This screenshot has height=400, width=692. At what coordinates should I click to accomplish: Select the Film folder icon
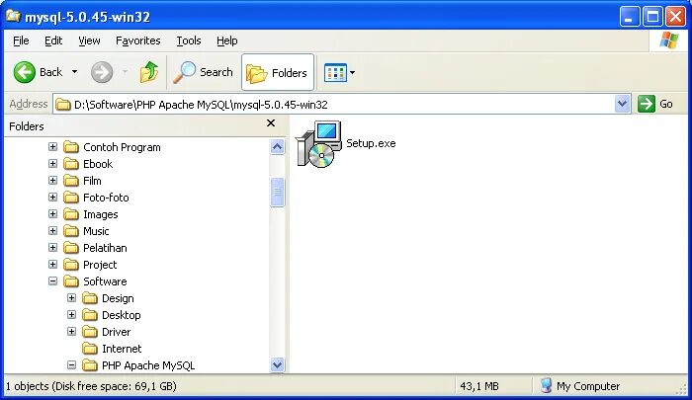[x=71, y=181]
